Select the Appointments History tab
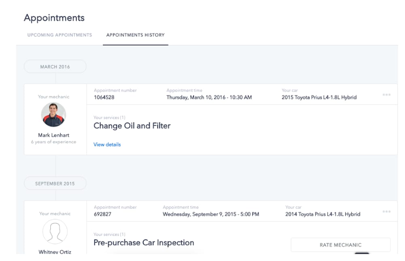Image resolution: width=405 pixels, height=261 pixels. pyautogui.click(x=135, y=35)
